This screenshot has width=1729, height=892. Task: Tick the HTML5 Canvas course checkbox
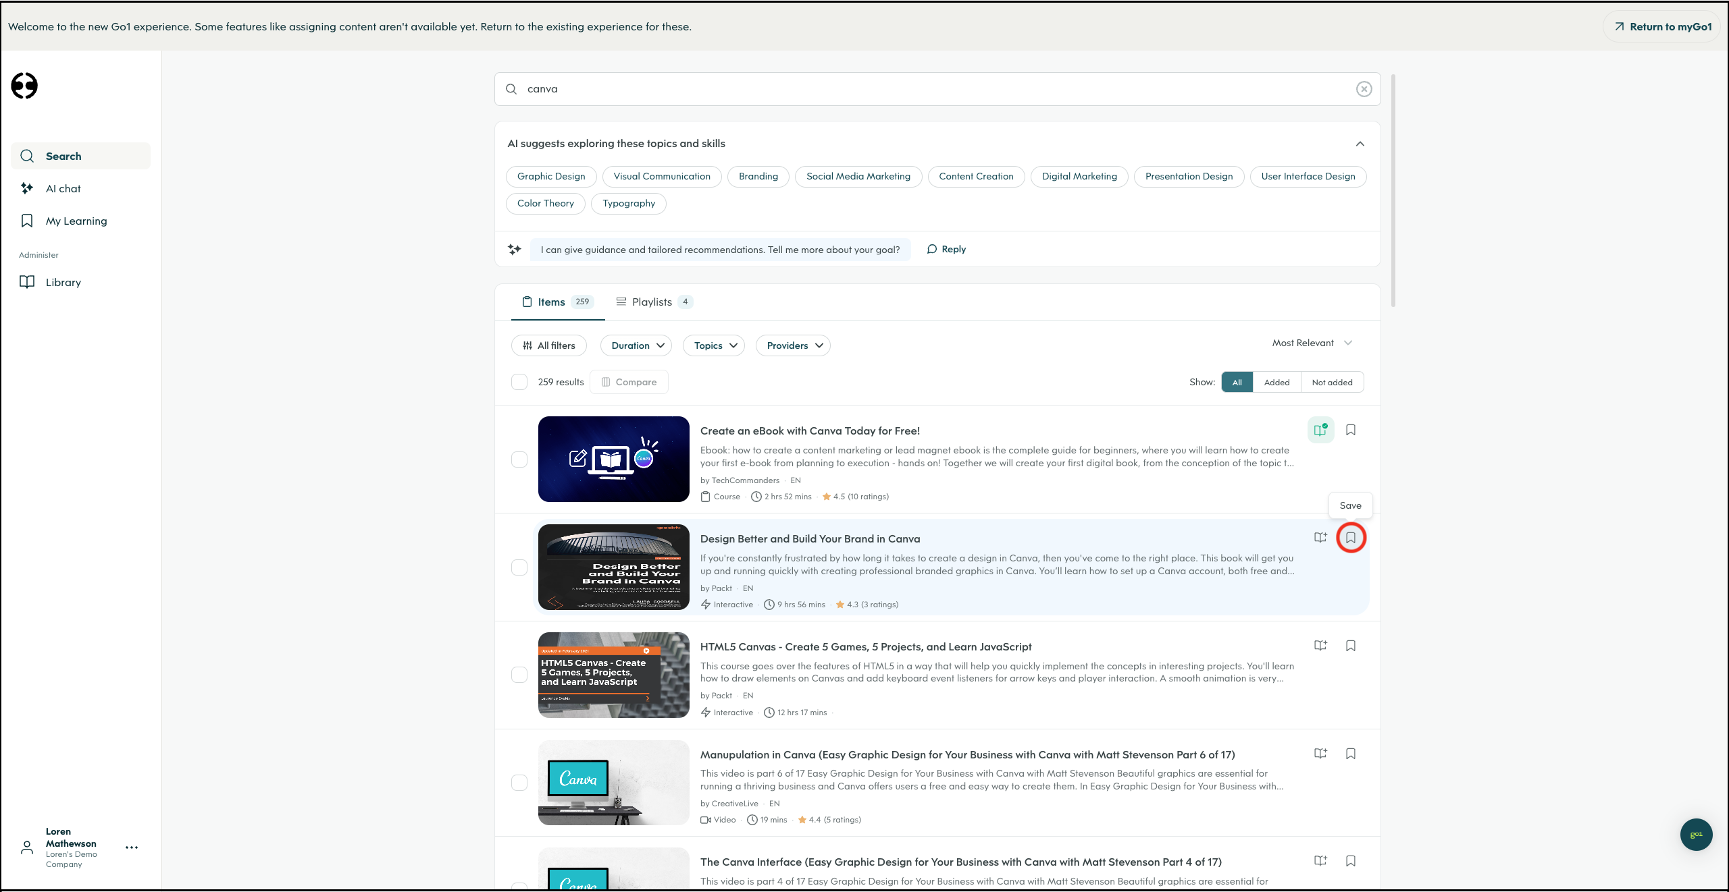519,675
